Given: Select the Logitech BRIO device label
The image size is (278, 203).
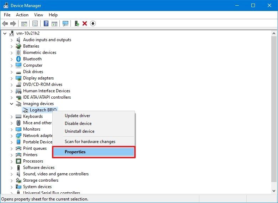Looking at the screenshot, I should [43, 110].
